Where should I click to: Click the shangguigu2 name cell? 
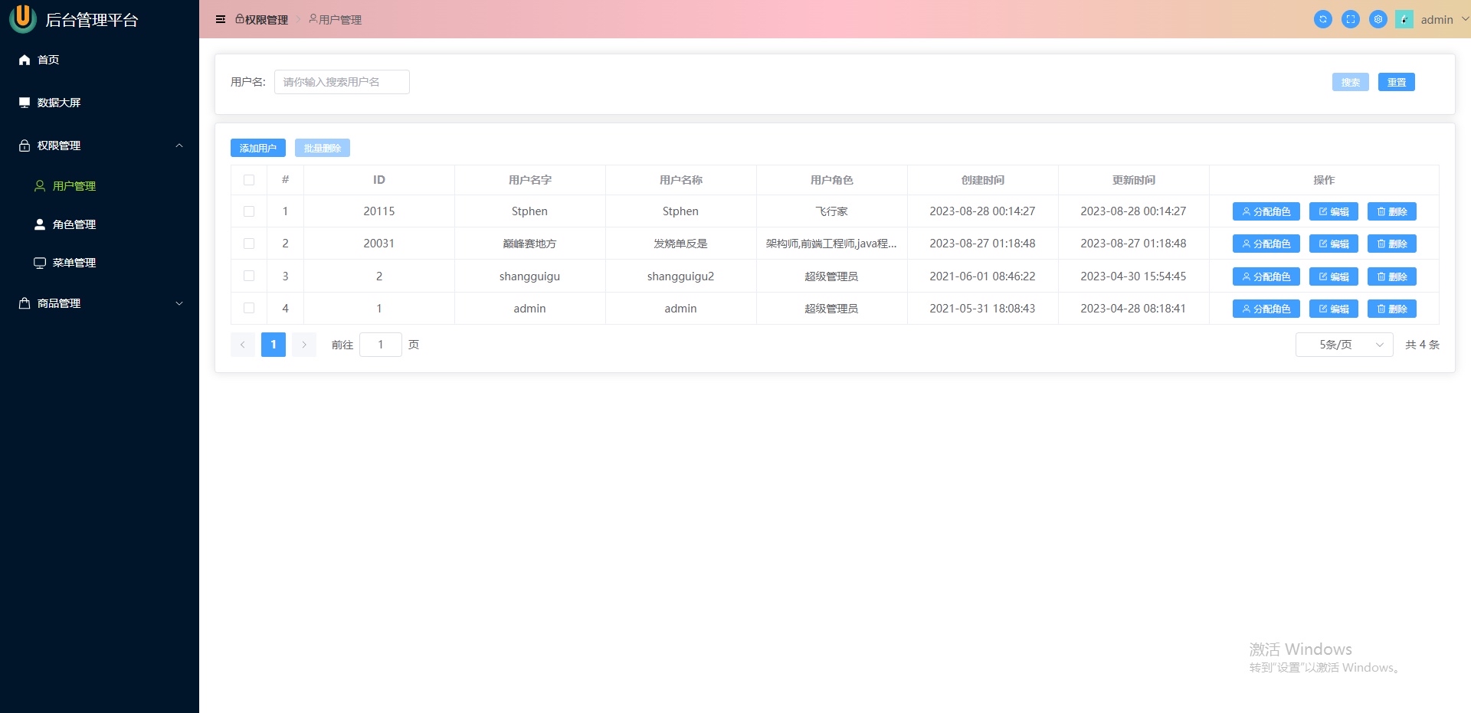click(680, 276)
